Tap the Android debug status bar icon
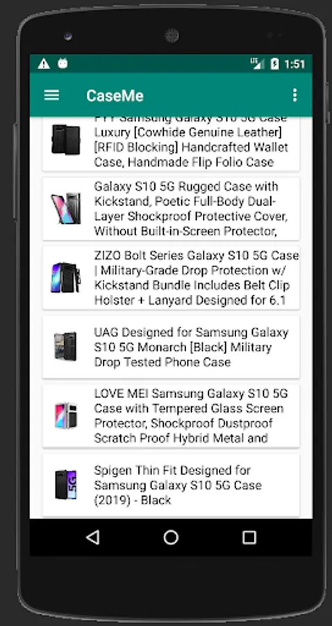The width and height of the screenshot is (332, 626). click(63, 63)
